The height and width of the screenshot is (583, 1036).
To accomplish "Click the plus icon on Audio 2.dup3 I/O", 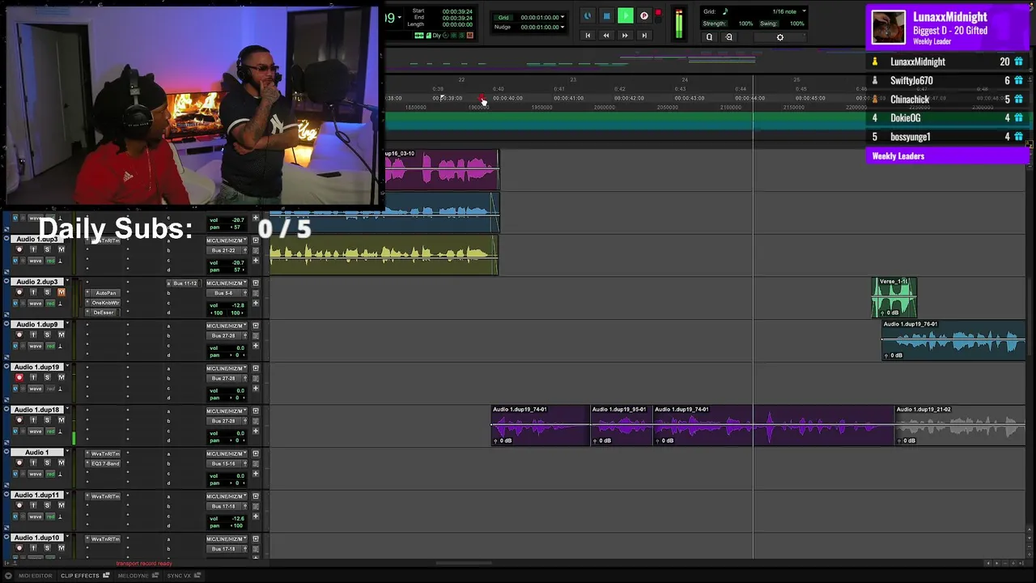I will point(256,303).
